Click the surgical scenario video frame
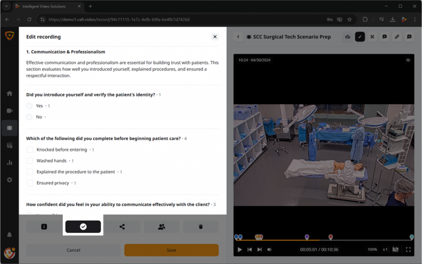 [324, 155]
